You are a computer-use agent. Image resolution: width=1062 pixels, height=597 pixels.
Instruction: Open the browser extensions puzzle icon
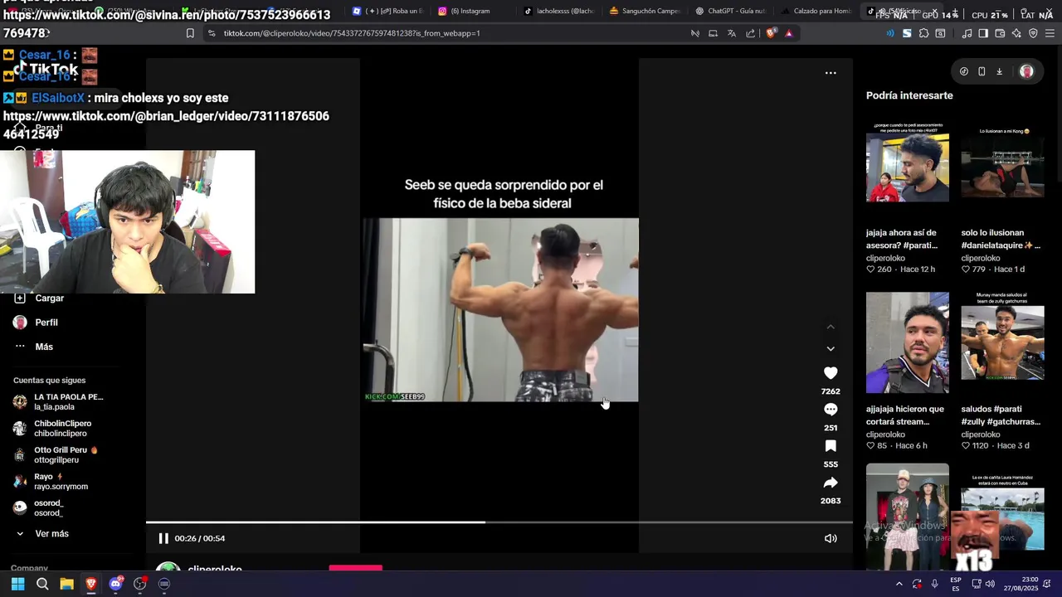(923, 33)
